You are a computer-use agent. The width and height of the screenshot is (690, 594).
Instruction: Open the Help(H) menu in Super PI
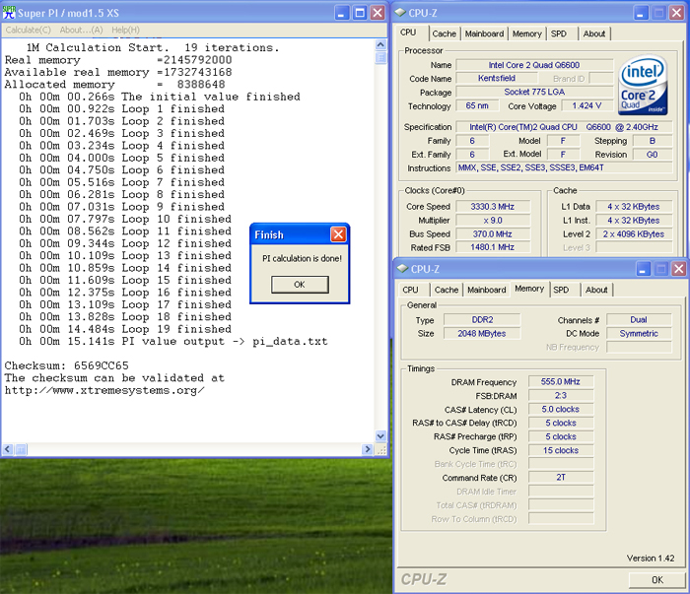(x=125, y=30)
